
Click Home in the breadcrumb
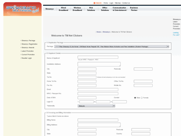pos(99,32)
